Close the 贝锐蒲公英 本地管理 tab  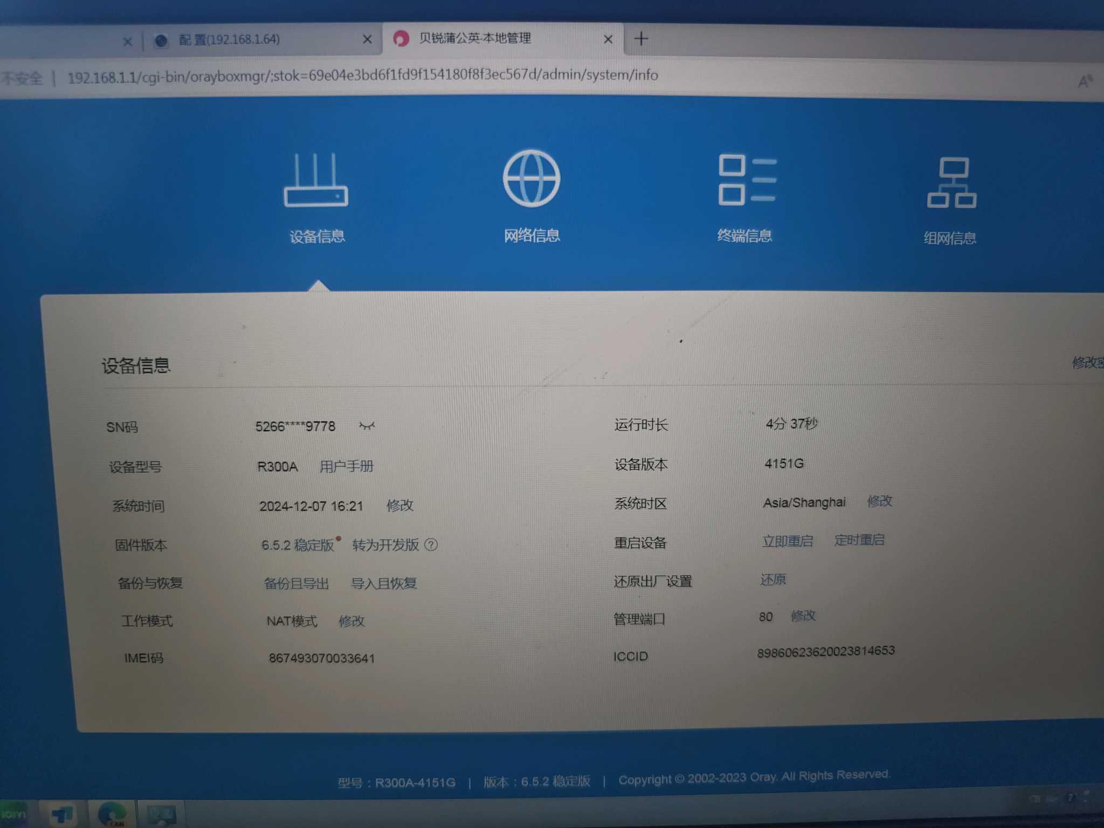click(608, 39)
